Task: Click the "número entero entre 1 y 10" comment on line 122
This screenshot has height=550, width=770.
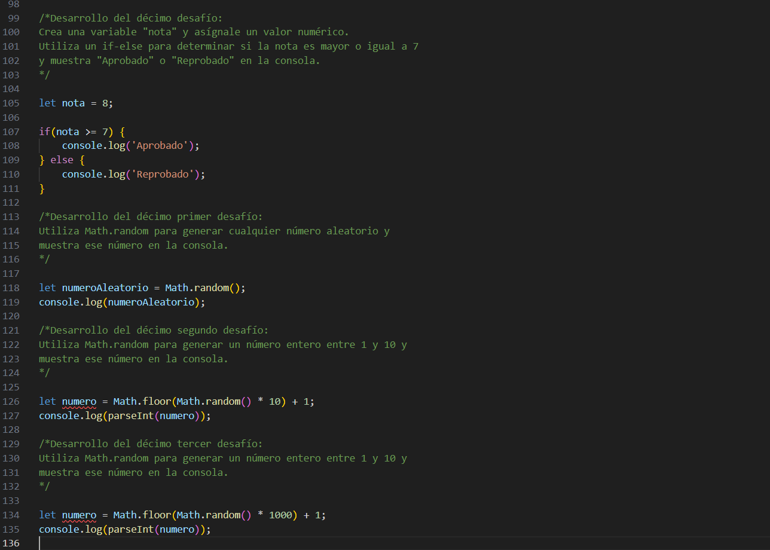Action: pyautogui.click(x=222, y=344)
